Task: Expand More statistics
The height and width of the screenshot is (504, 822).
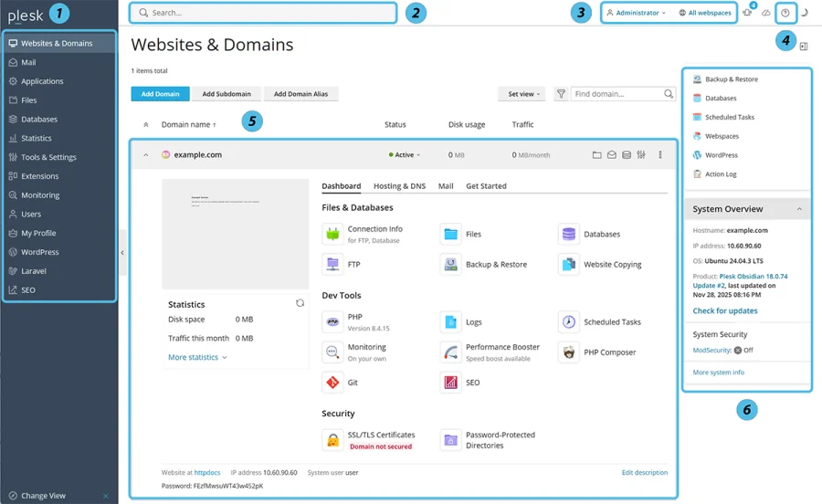Action: (197, 357)
